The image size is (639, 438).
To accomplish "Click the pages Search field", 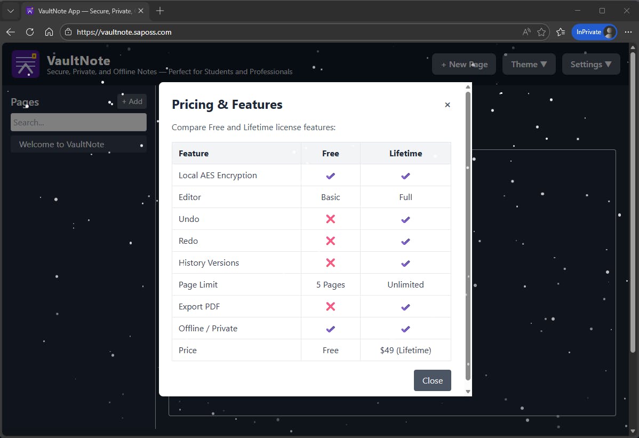I will coord(78,122).
